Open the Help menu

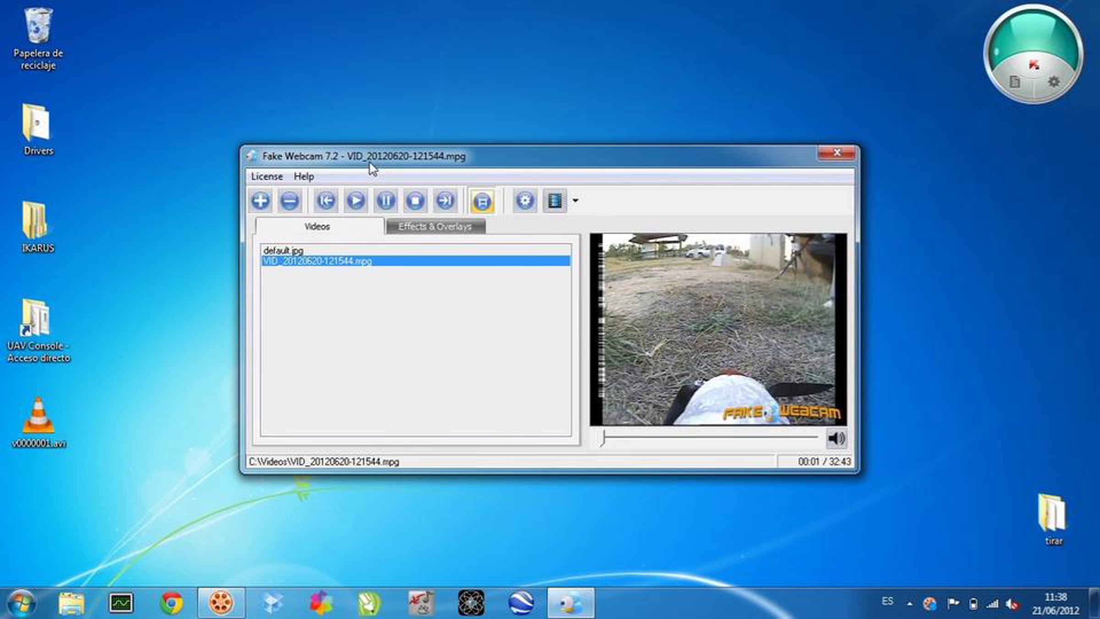click(x=304, y=177)
